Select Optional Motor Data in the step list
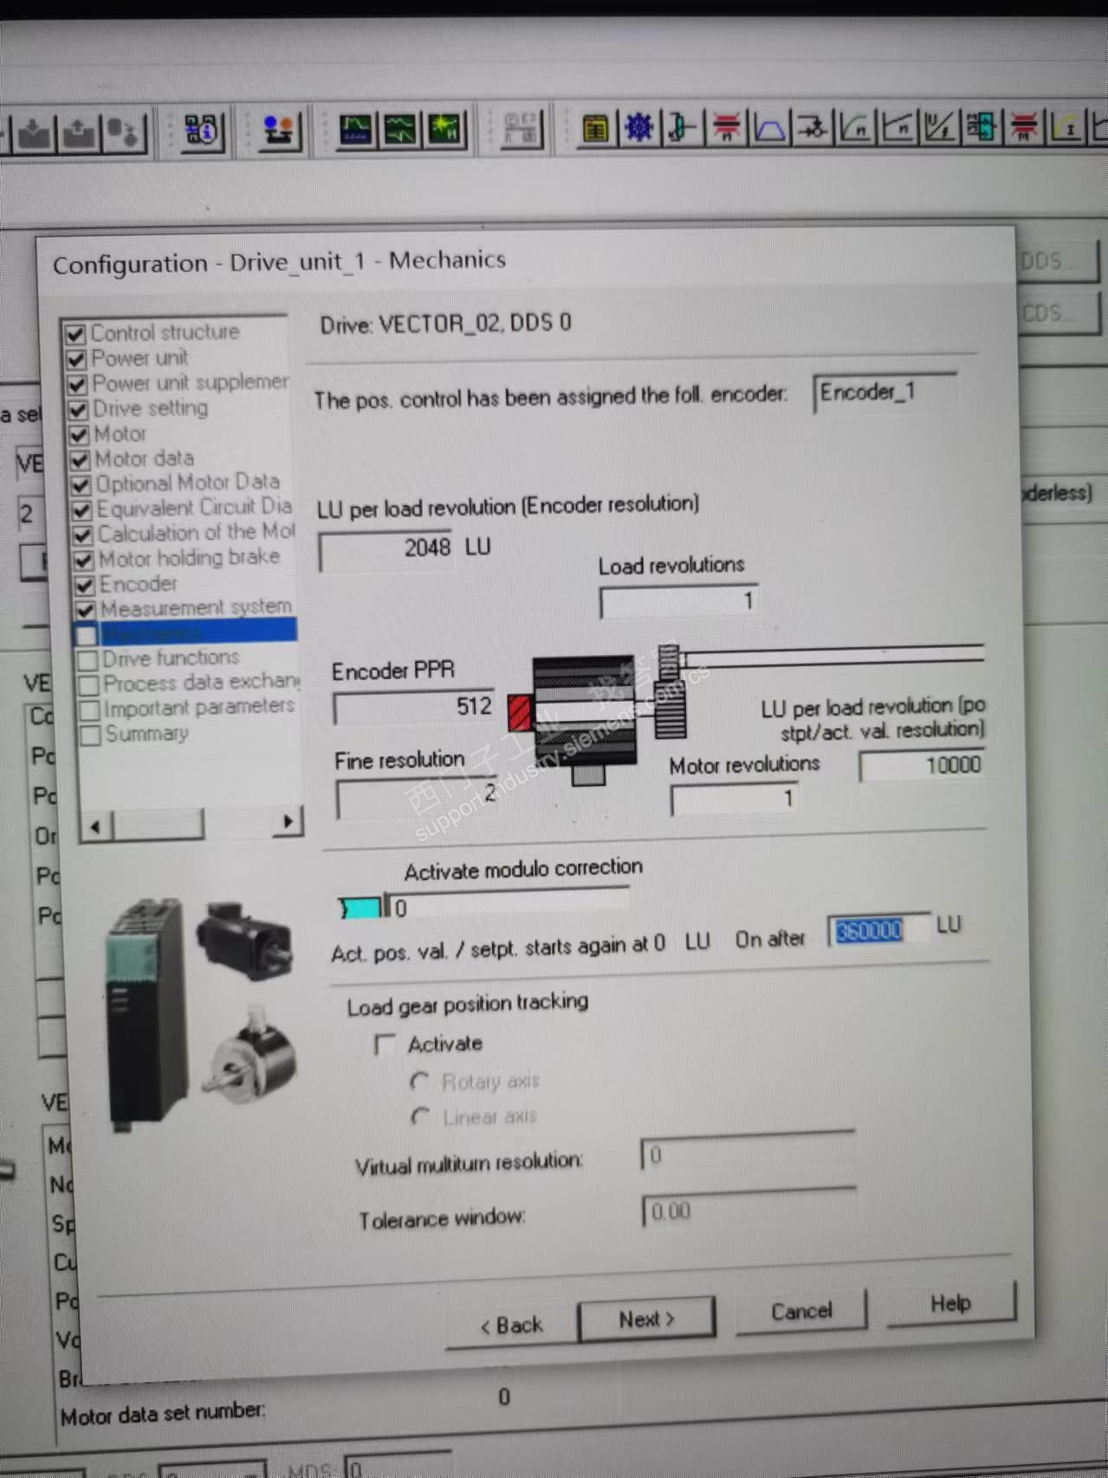Image resolution: width=1108 pixels, height=1478 pixels. tap(187, 483)
